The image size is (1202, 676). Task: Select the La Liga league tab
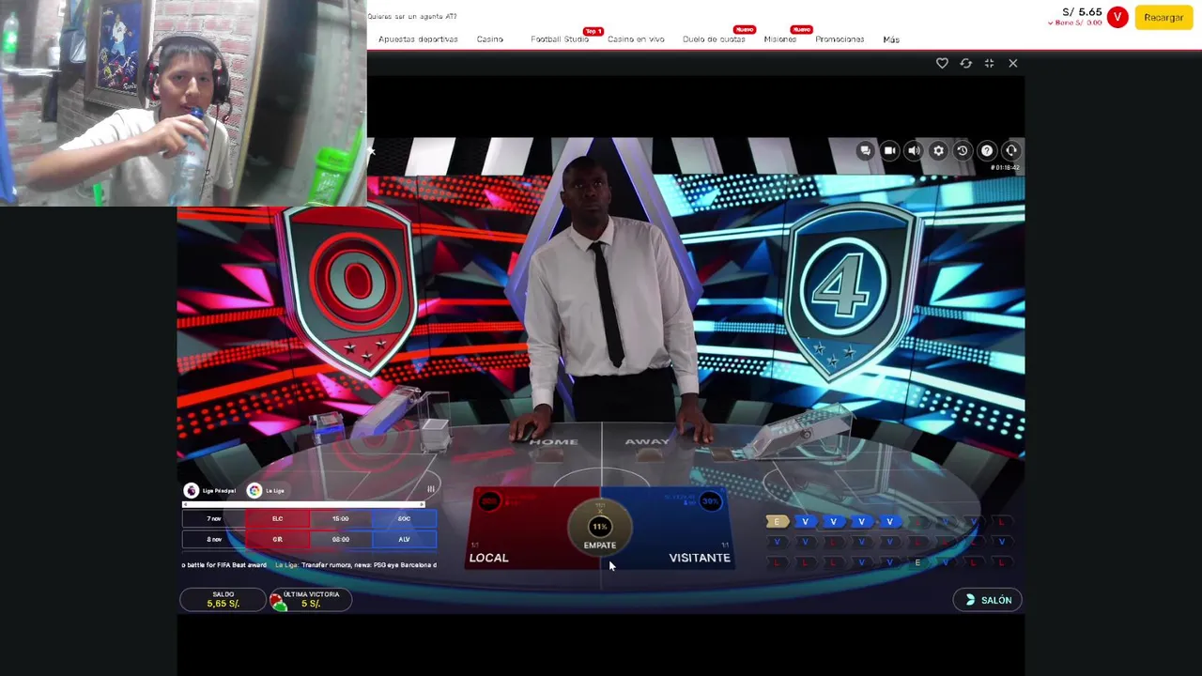coord(267,490)
